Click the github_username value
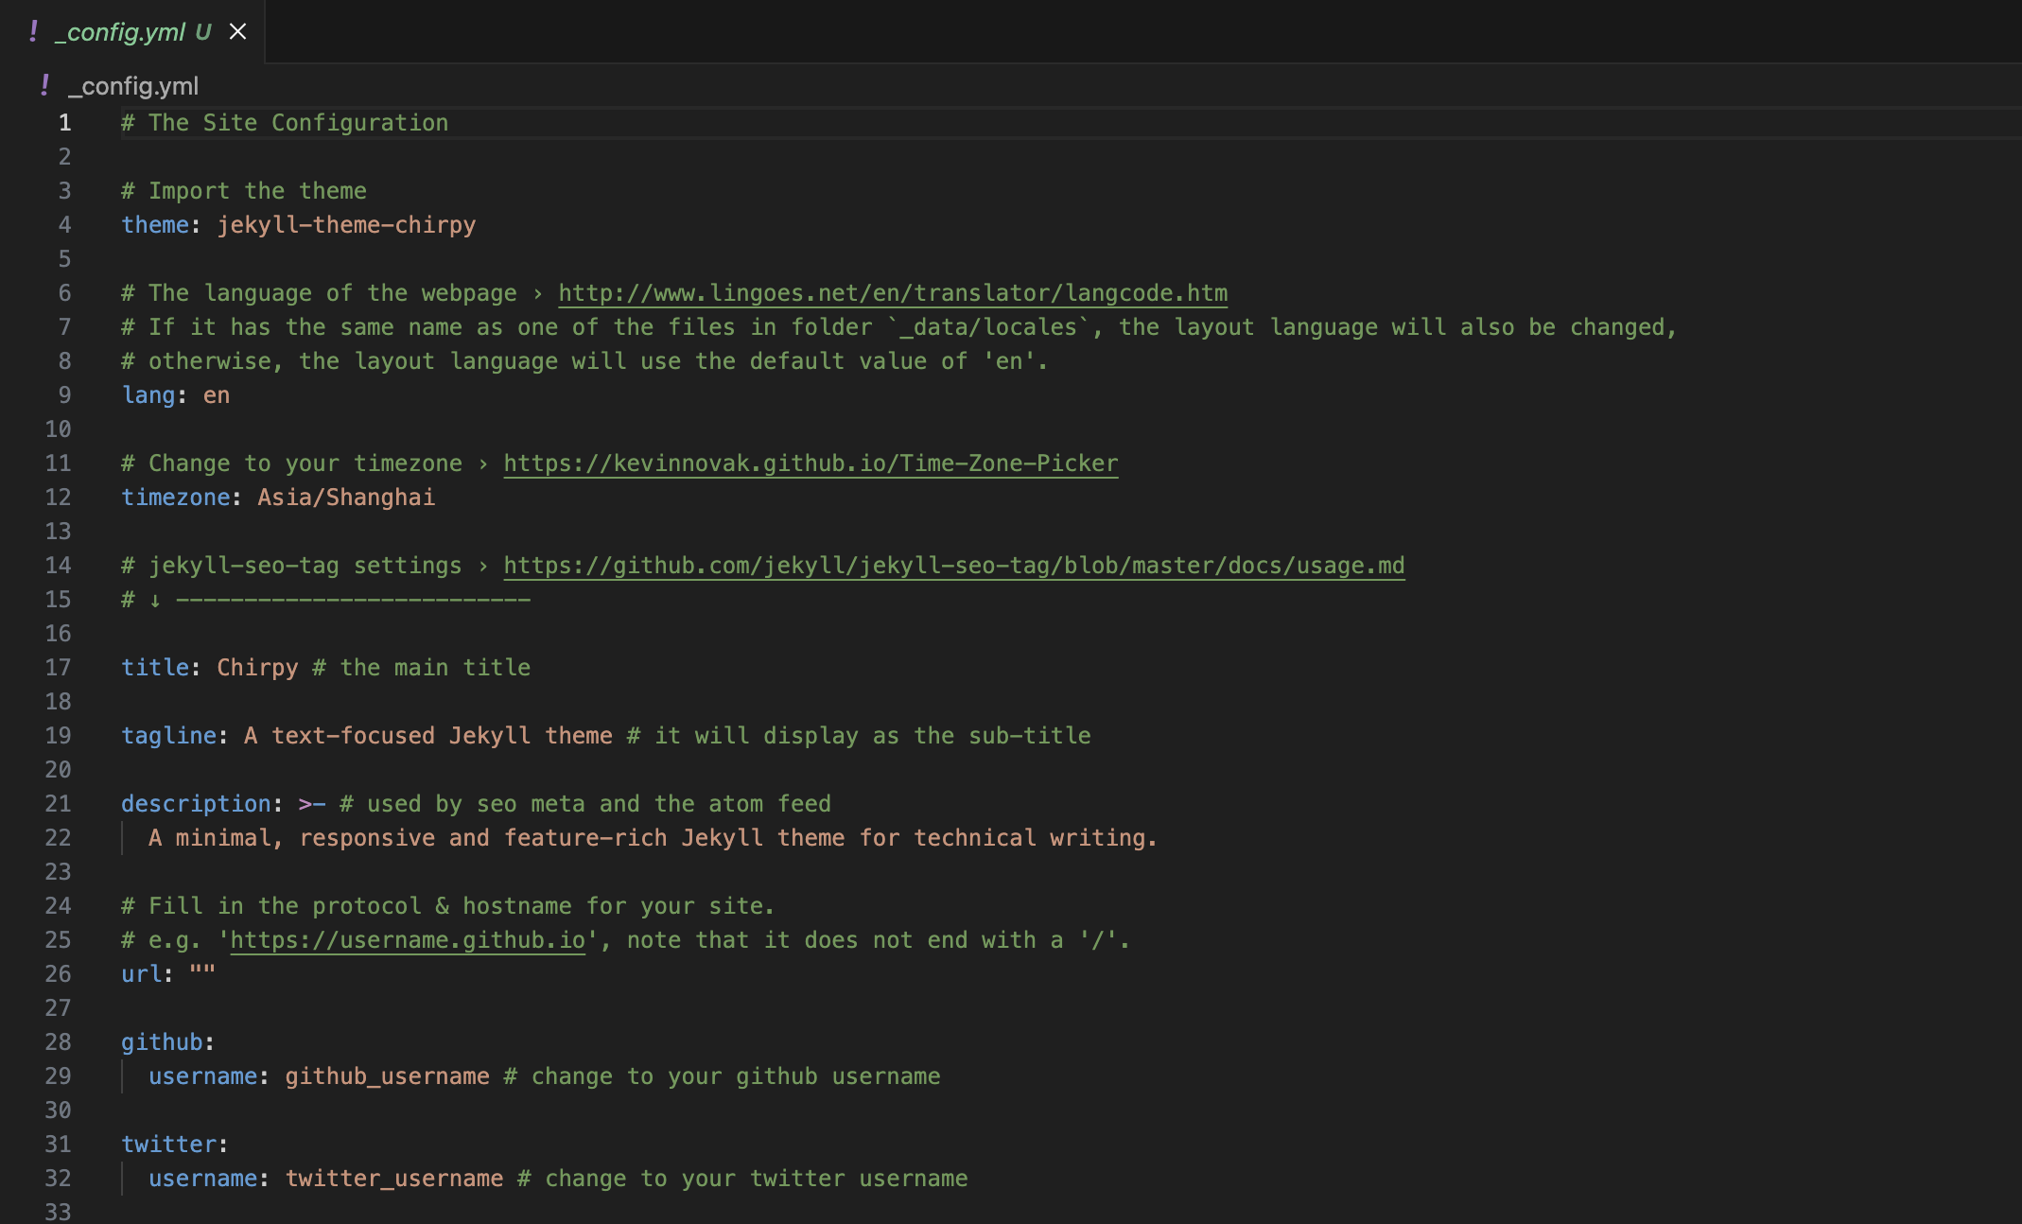Screen dimensions: 2022x1224 point(387,1076)
